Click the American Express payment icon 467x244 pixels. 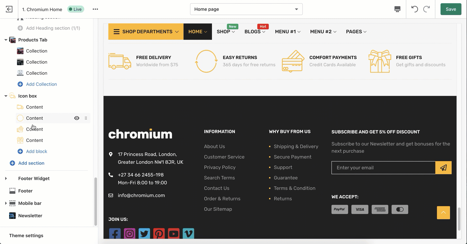click(380, 209)
